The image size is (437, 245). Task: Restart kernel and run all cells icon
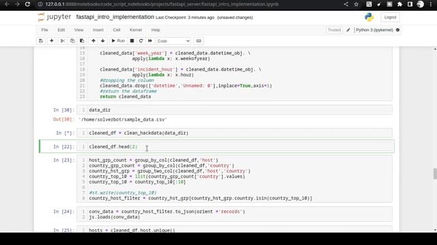pyautogui.click(x=150, y=41)
